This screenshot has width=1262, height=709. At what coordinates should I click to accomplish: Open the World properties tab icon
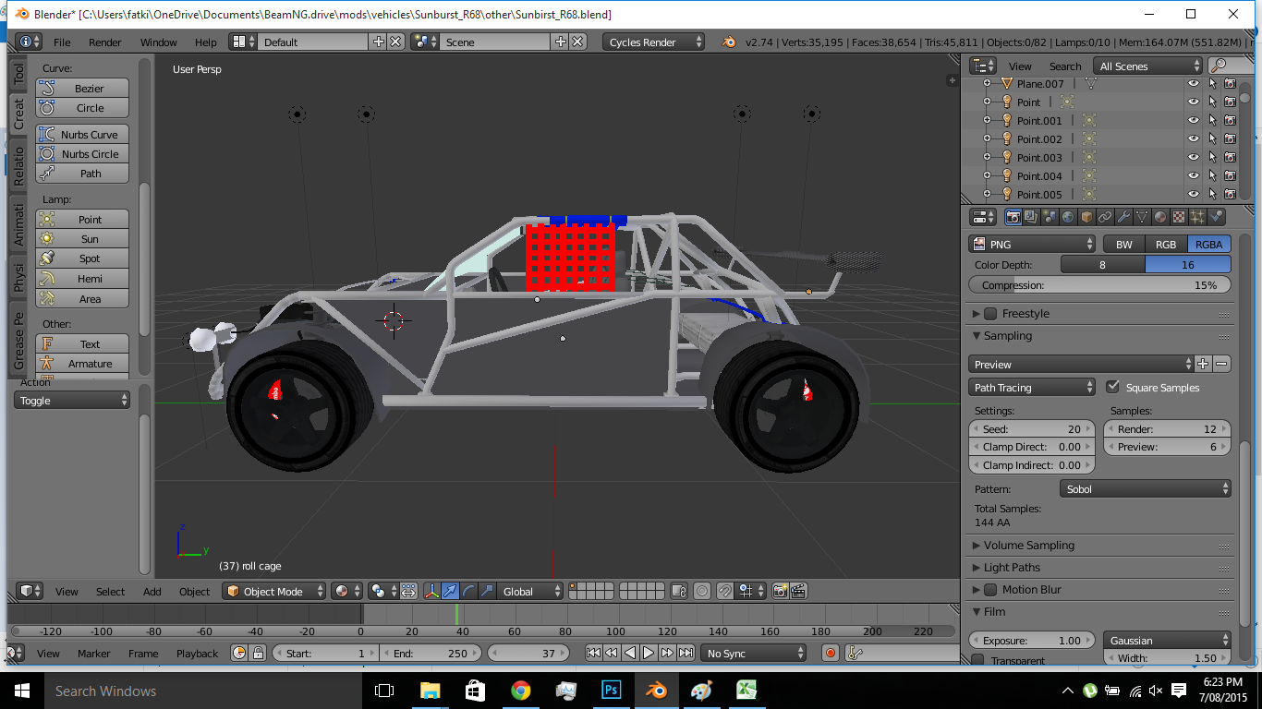point(1068,217)
